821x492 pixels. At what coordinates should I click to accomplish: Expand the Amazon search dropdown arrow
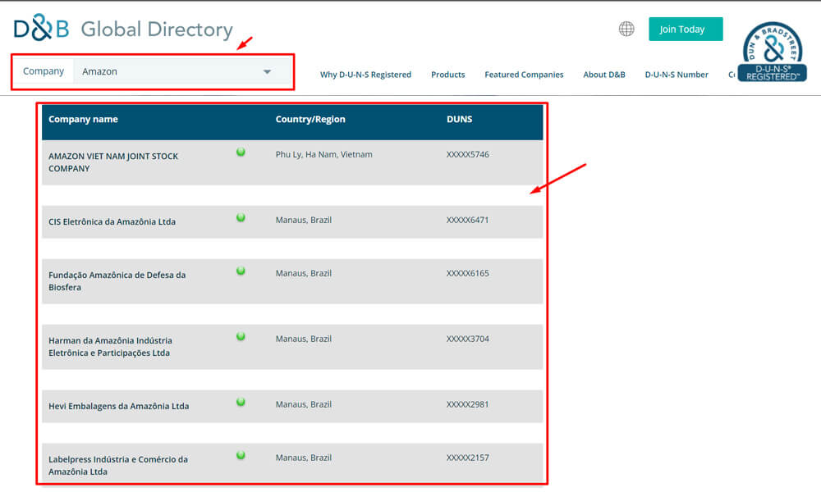(267, 71)
